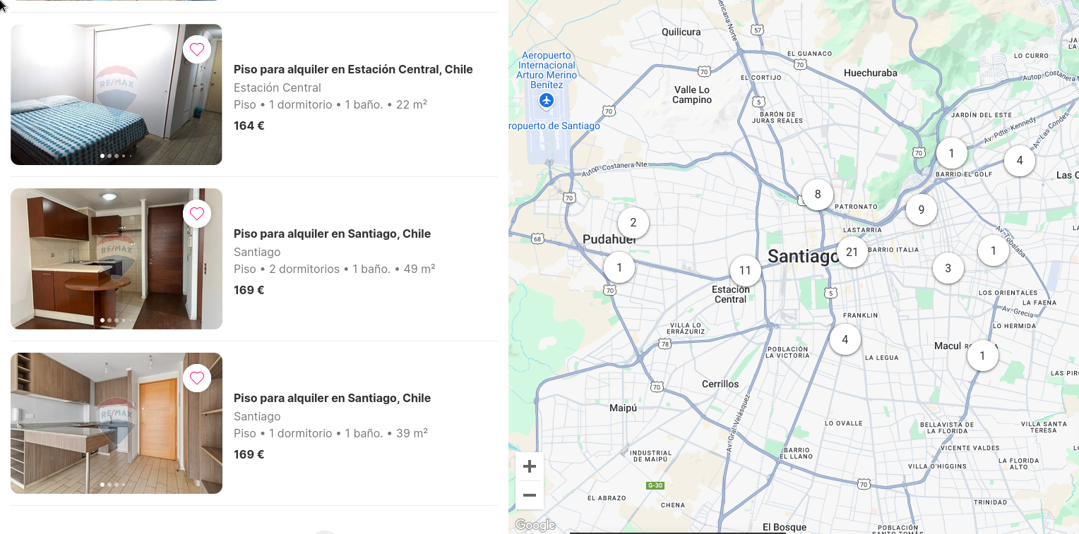Open Santiago listing title above 2 dormitorios

tap(332, 233)
